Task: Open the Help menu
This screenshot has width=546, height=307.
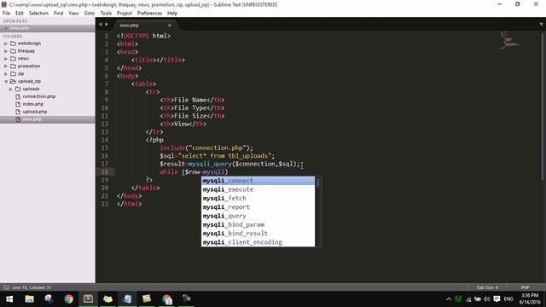Action: [x=172, y=14]
